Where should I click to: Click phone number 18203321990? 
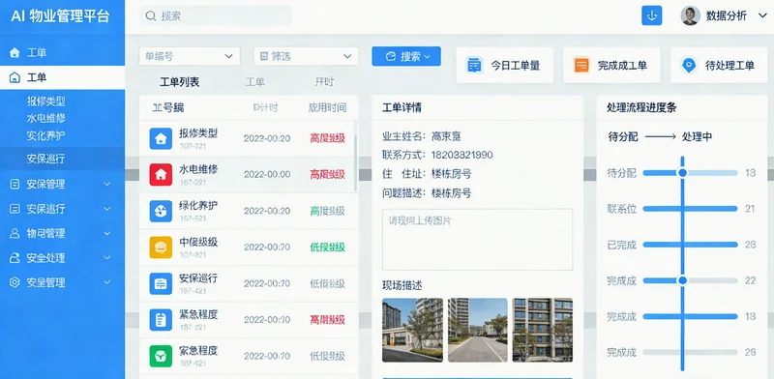click(x=462, y=155)
